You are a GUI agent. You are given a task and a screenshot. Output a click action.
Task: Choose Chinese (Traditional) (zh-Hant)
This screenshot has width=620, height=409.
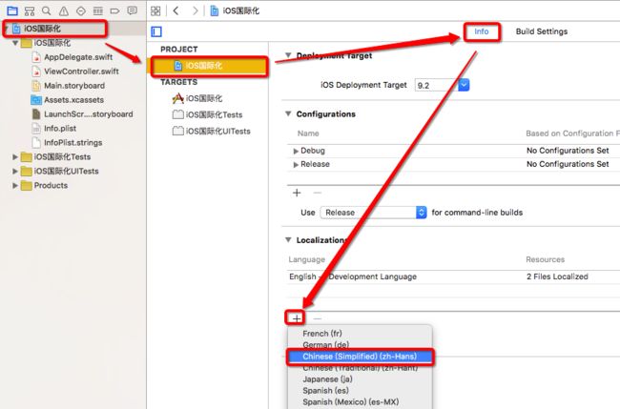[x=360, y=368]
